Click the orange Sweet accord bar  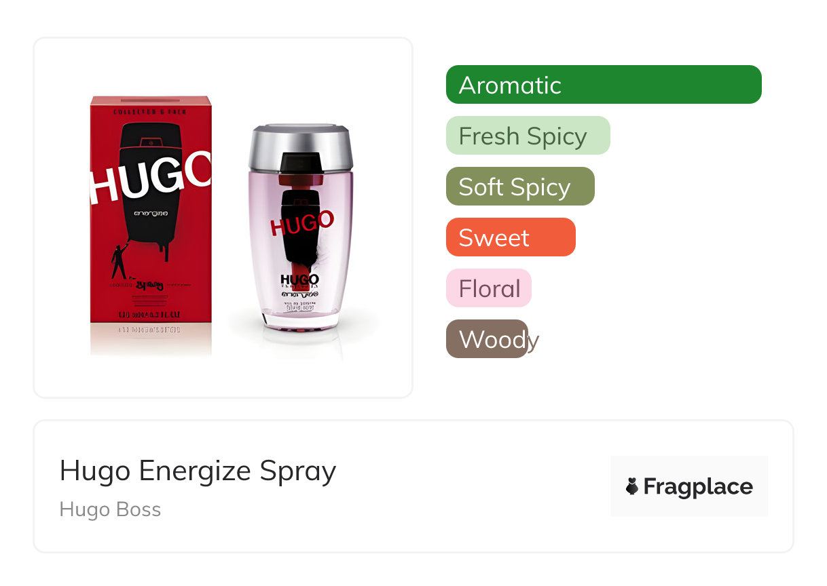(x=511, y=237)
